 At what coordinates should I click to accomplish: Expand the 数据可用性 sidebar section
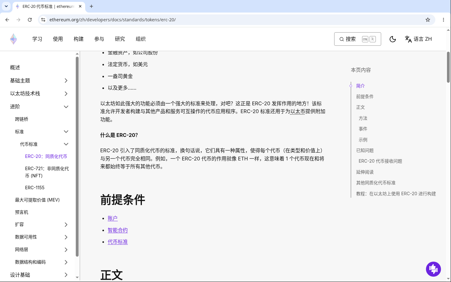click(66, 237)
